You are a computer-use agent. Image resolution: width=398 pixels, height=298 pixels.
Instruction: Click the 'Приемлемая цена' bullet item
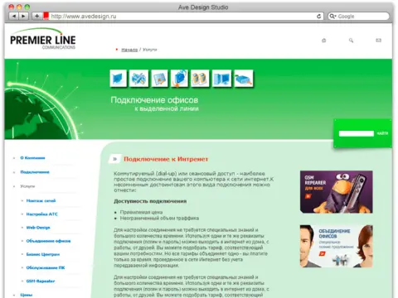coord(141,212)
